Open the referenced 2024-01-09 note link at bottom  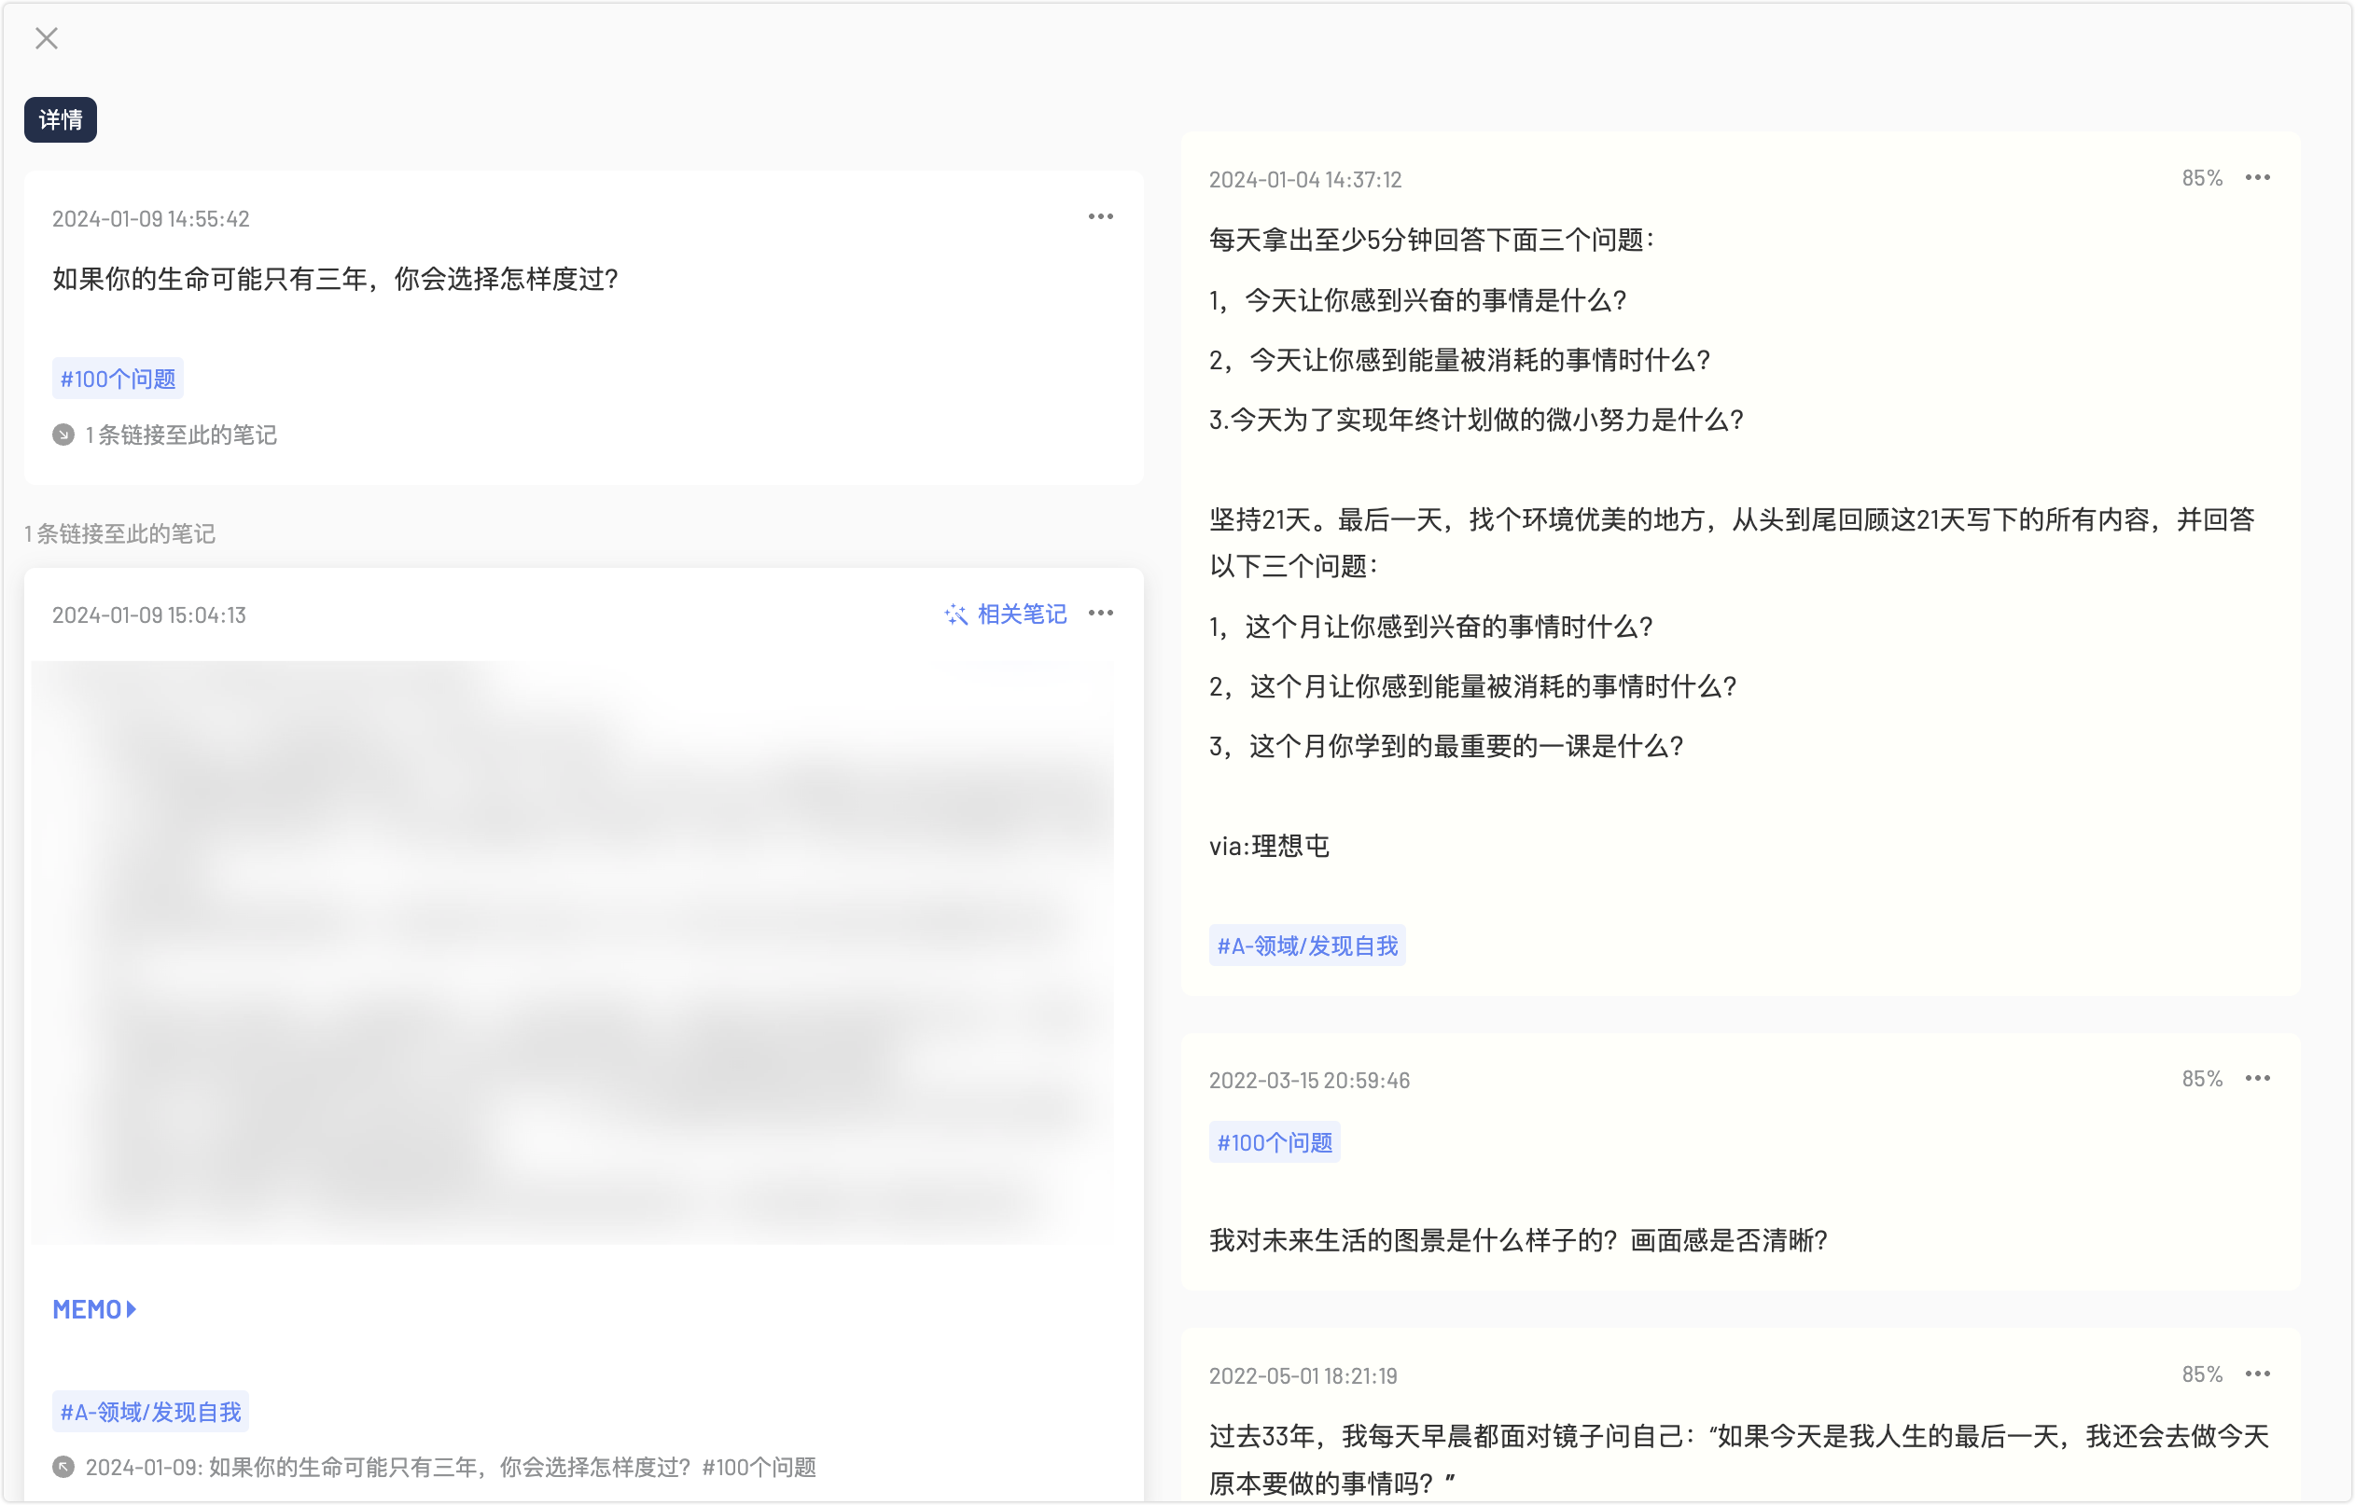[x=450, y=1467]
